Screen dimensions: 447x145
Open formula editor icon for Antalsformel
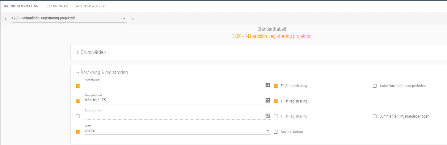coord(268,85)
